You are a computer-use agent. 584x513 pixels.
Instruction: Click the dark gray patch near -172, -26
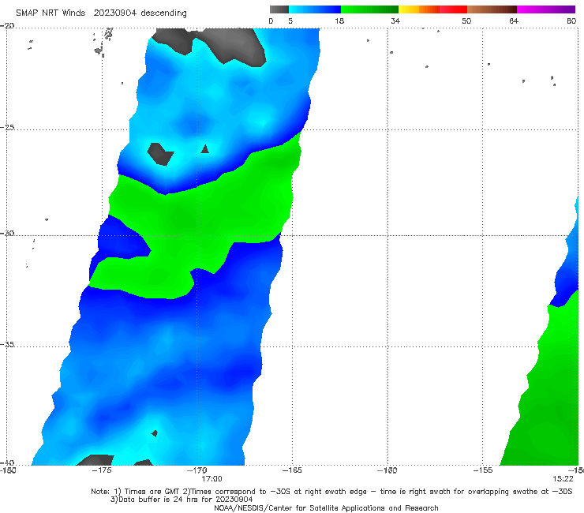160,154
